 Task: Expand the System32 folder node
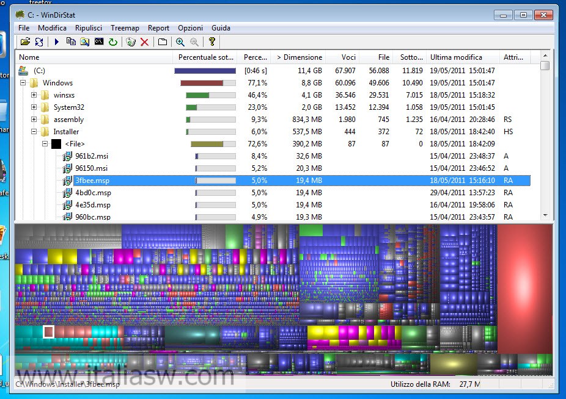pyautogui.click(x=34, y=107)
